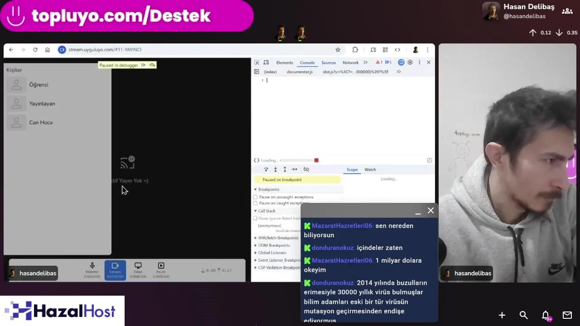Check Pause on uncaught exceptions

[x=255, y=197]
